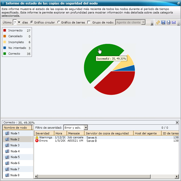Click the AE0521 VM message cell
This screenshot has height=181, width=181.
pos(75,141)
